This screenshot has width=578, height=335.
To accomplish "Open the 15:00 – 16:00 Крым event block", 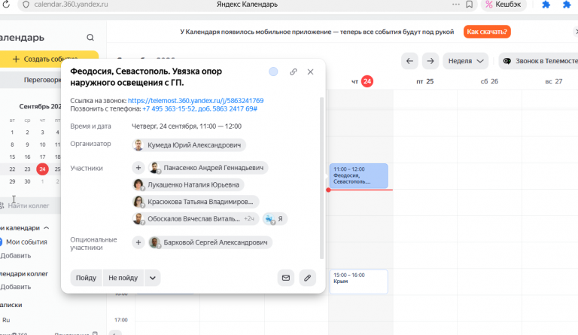I will click(359, 282).
